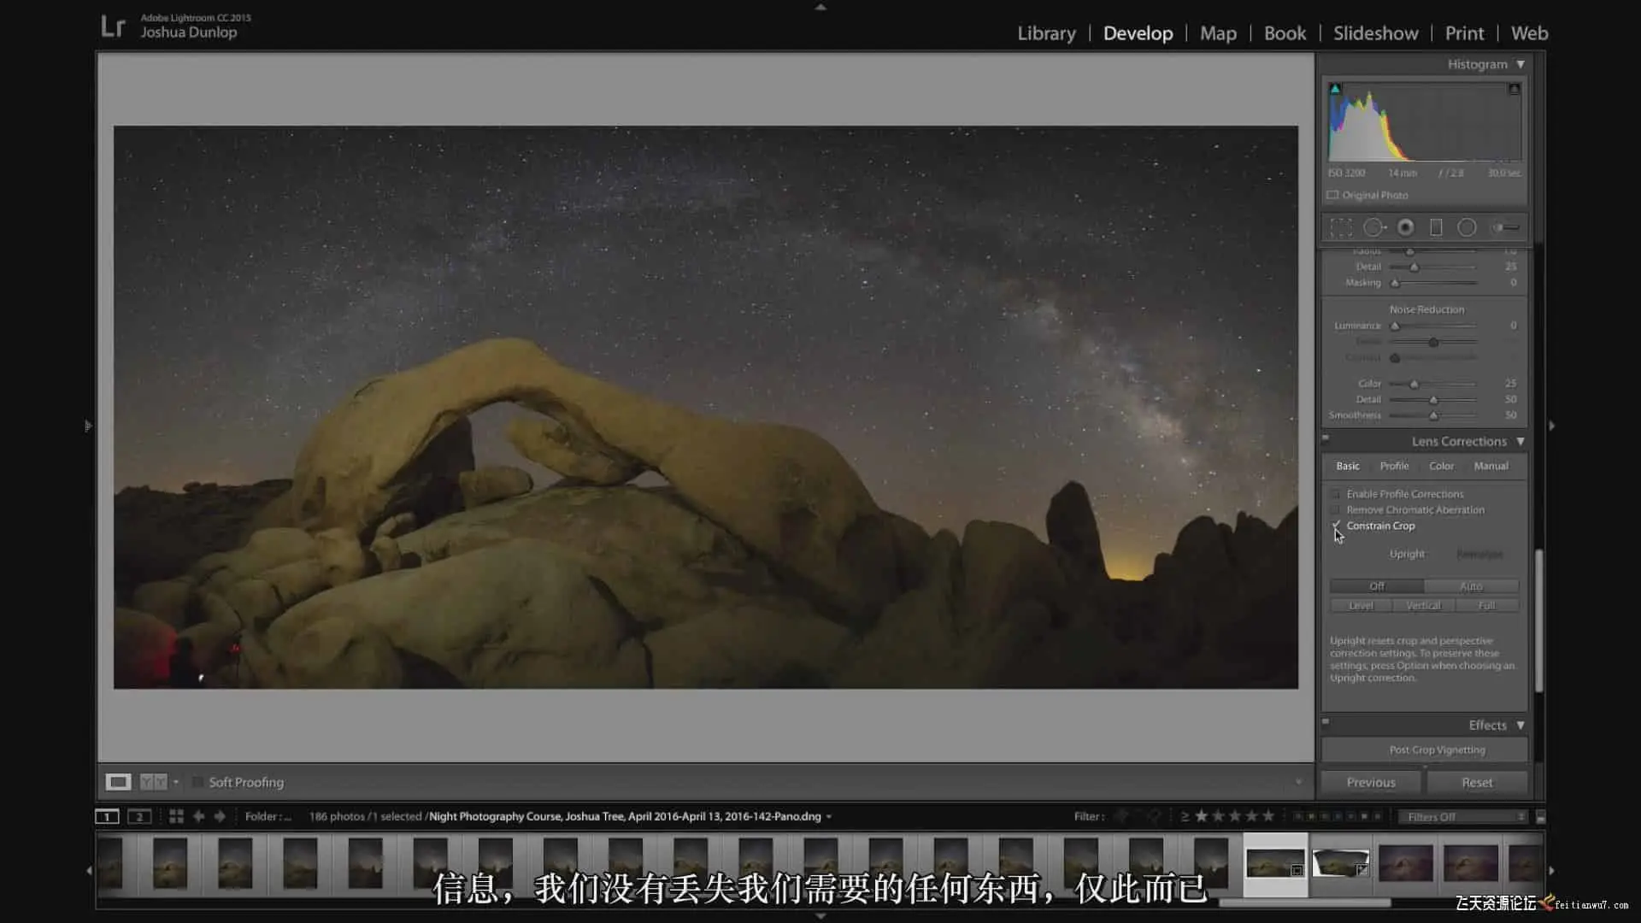Collapse the Histogram panel
Viewport: 1641px width, 923px height.
pos(1520,64)
